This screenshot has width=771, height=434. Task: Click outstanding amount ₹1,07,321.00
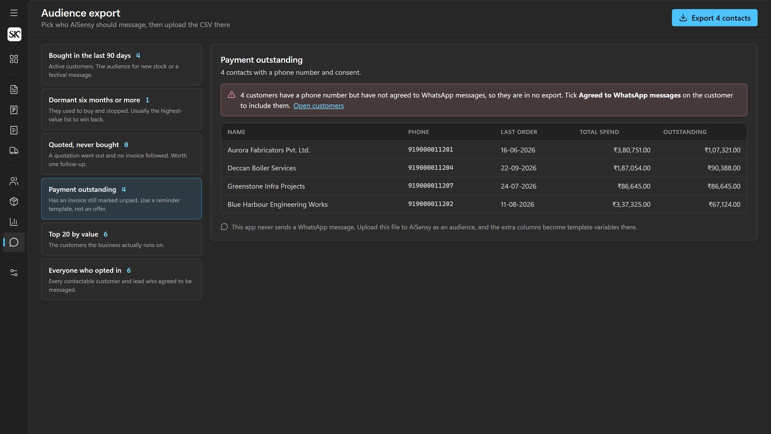tap(722, 150)
